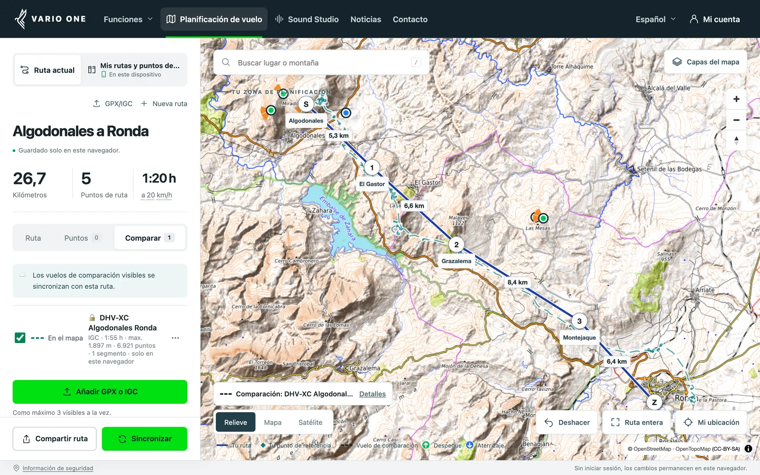760x475 pixels.
Task: Go to Sound Studio
Action: [307, 19]
